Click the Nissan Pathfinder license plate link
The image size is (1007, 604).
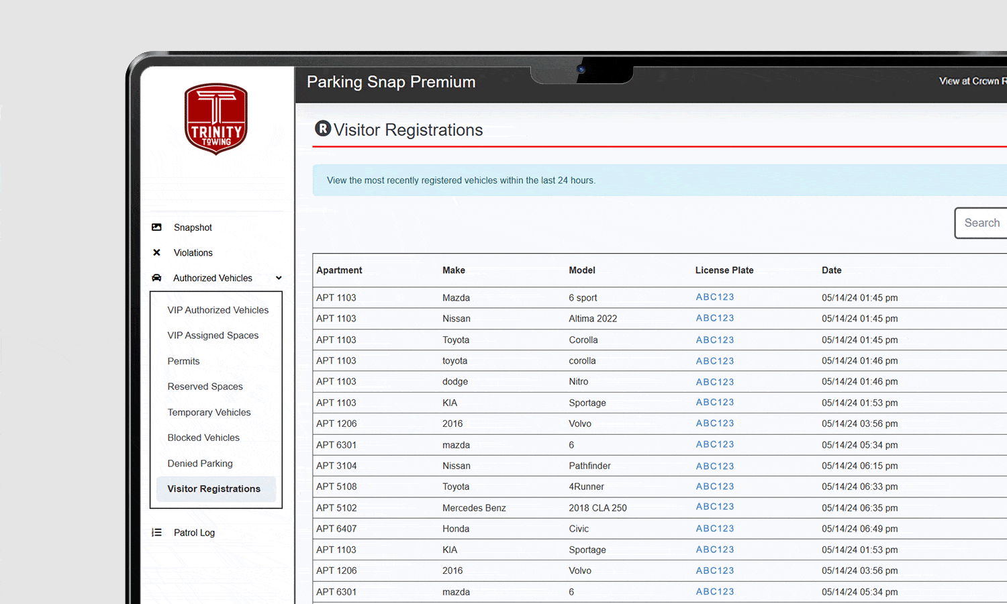[x=714, y=466]
